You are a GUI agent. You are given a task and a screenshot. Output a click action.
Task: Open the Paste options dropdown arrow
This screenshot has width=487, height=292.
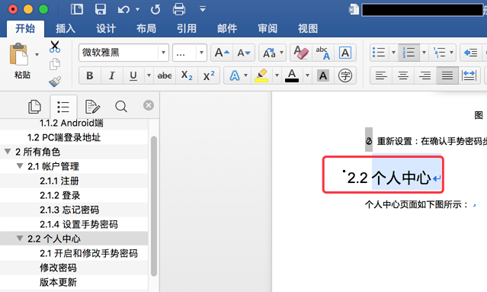tap(37, 55)
